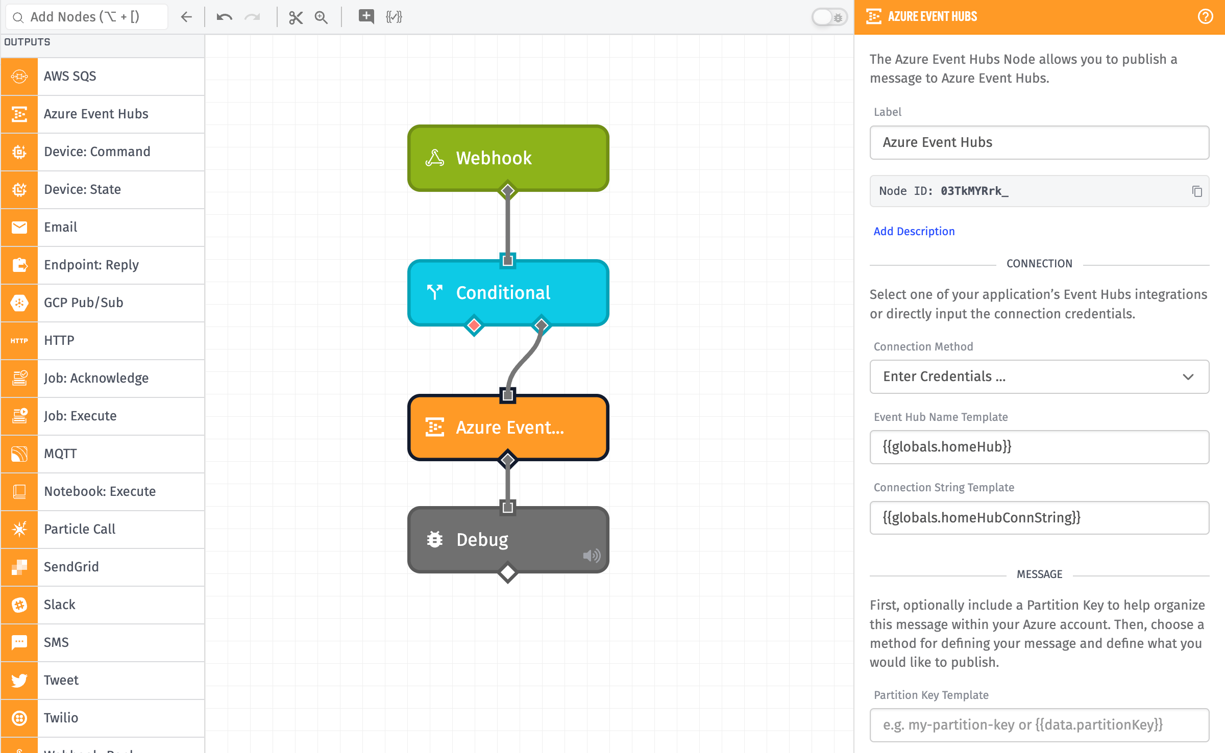The image size is (1225, 753).
Task: Click the Conditional node's true output connector
Action: coord(541,325)
